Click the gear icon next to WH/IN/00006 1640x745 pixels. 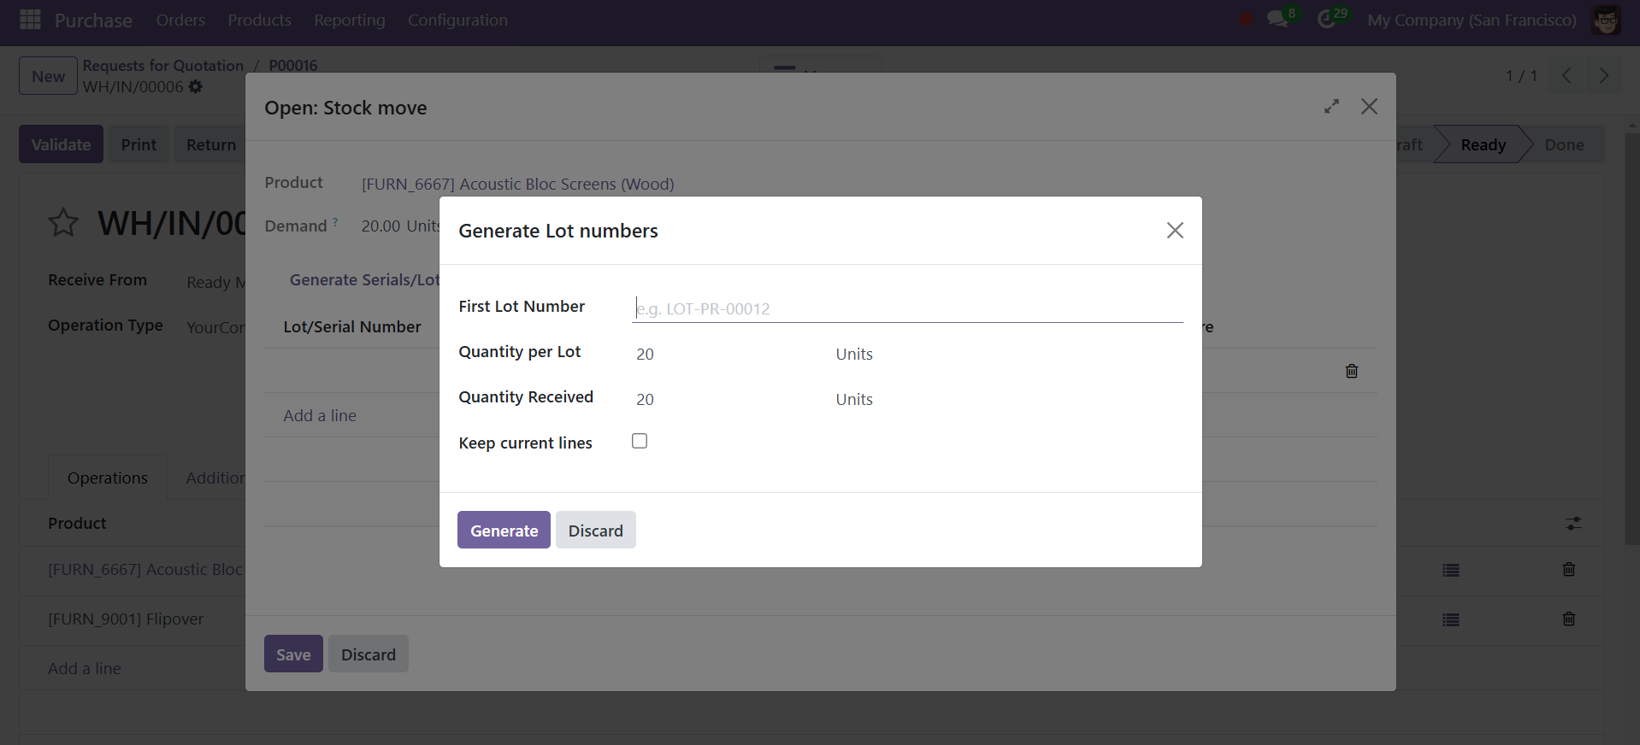tap(196, 86)
